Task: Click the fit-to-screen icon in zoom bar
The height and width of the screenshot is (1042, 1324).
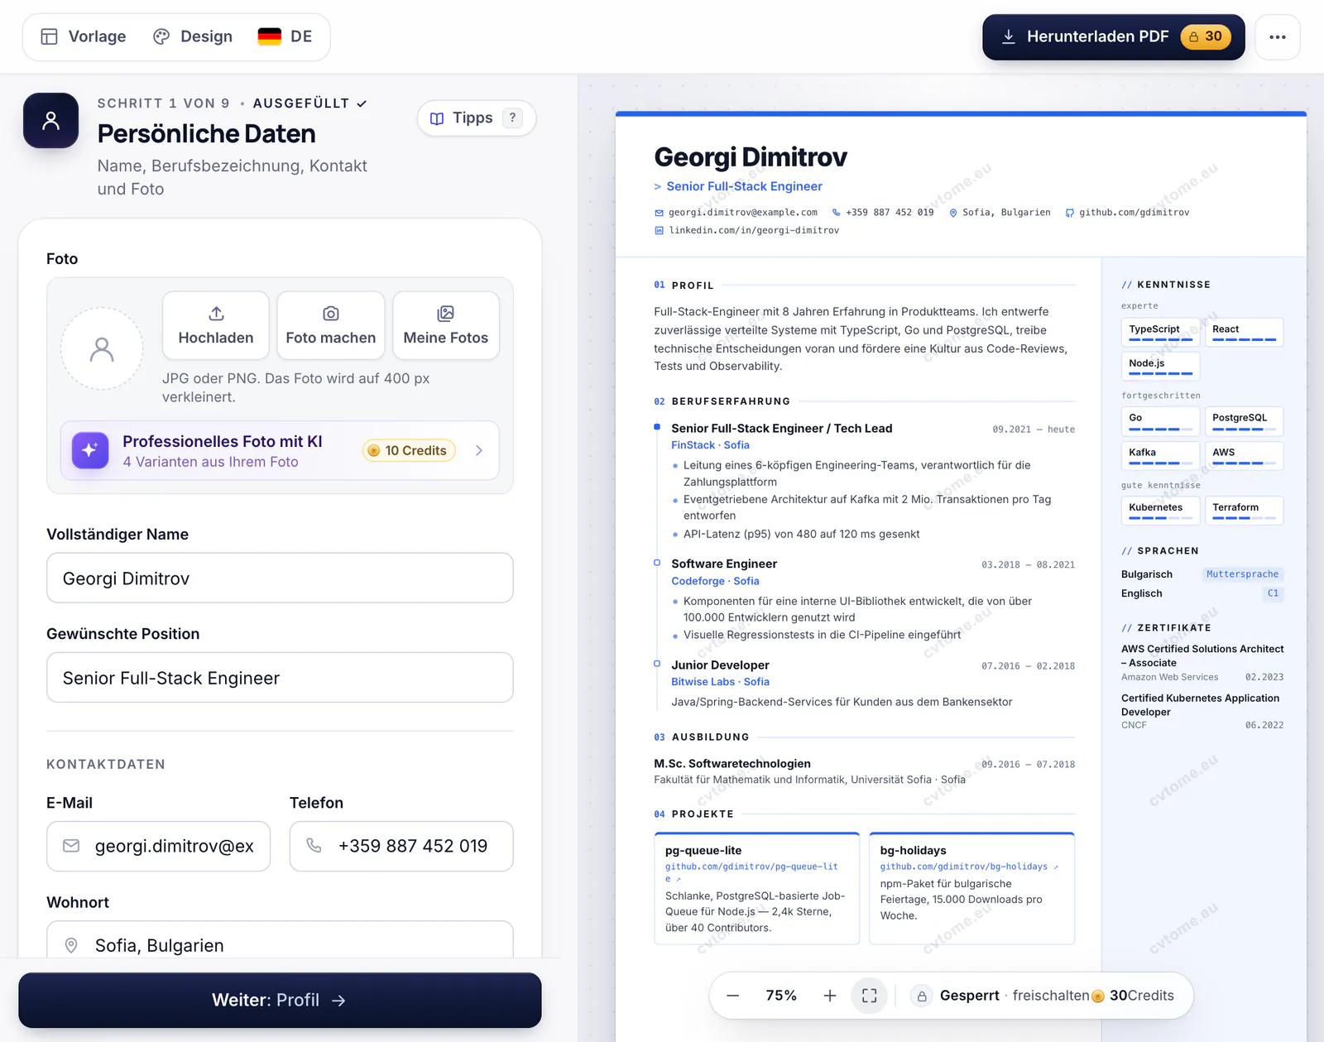Action: [870, 996]
